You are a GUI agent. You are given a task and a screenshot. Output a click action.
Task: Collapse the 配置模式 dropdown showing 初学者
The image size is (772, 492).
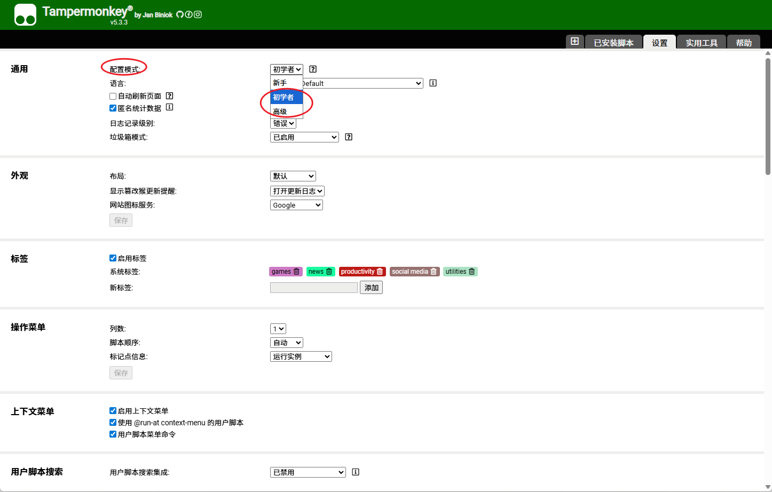click(x=287, y=69)
